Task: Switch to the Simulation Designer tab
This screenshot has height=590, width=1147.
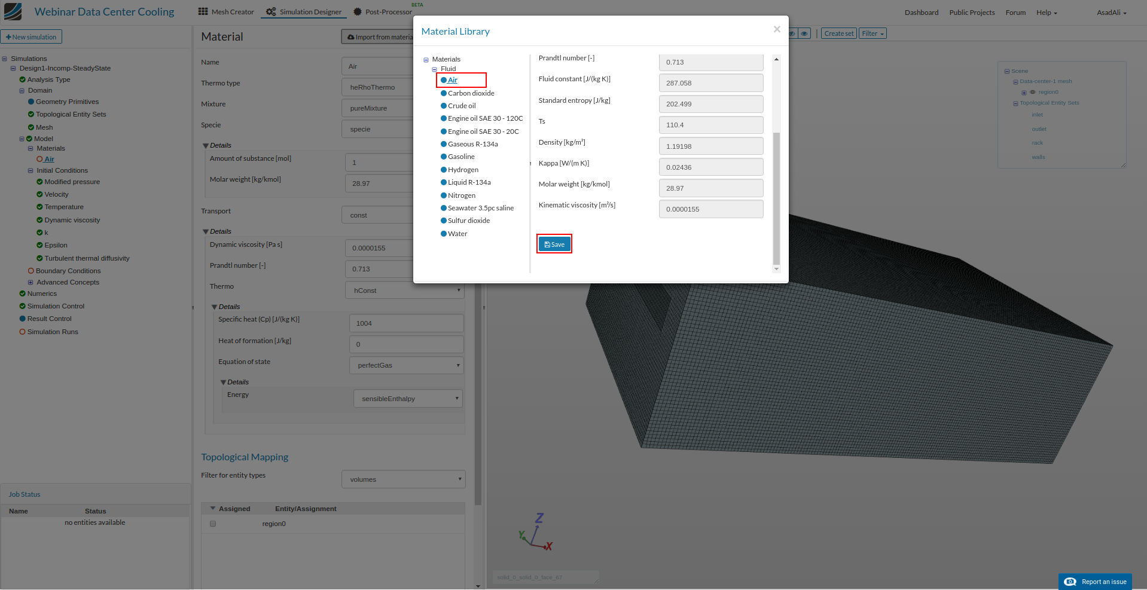Action: point(304,12)
